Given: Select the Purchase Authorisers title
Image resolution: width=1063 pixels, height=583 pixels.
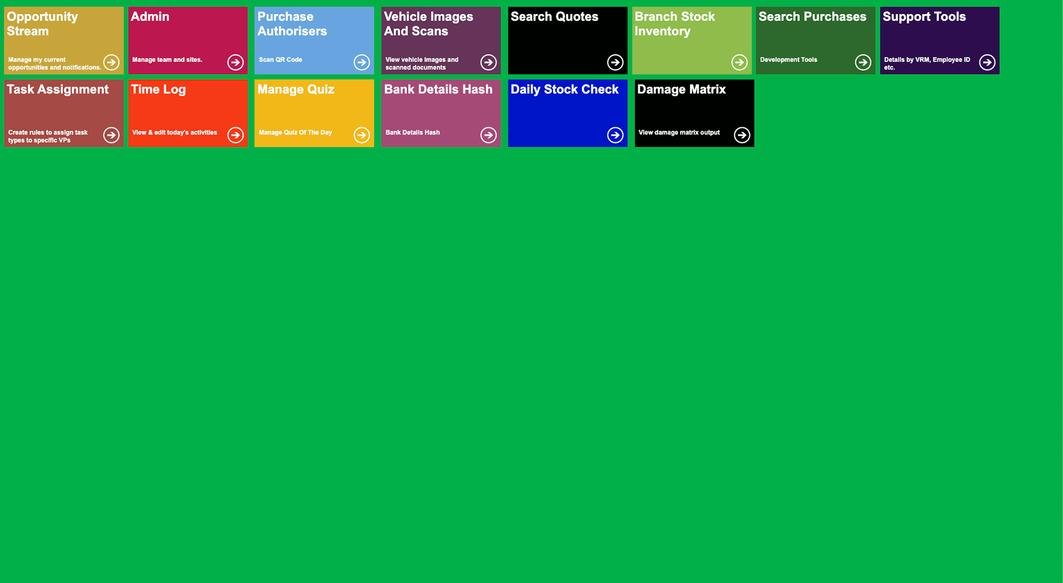Looking at the screenshot, I should (x=292, y=24).
